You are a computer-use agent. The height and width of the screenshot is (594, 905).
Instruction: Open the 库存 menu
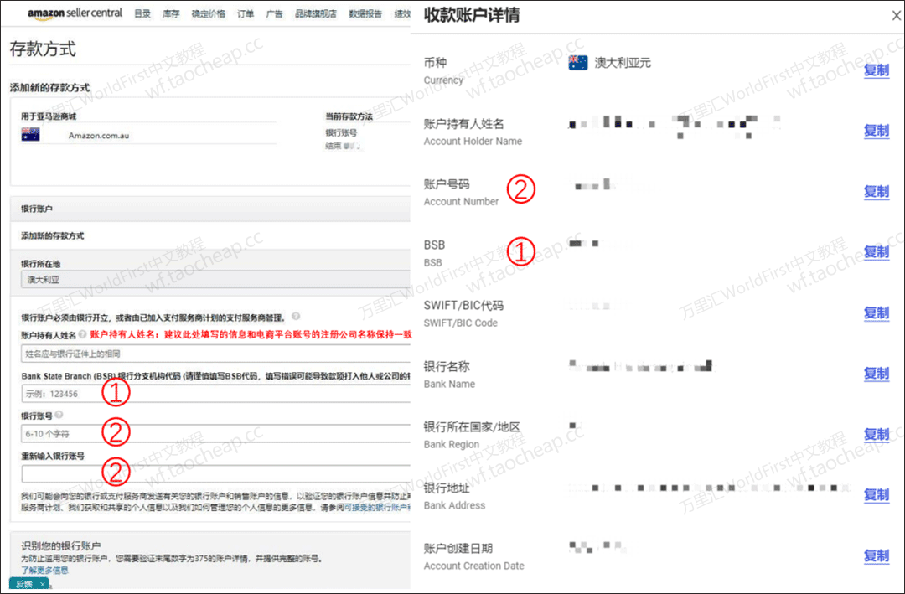click(171, 14)
